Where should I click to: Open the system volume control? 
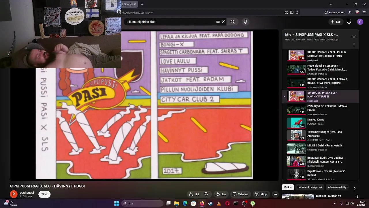[x=352, y=203]
